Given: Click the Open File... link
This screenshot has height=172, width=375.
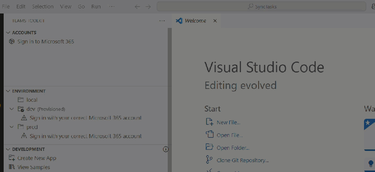Looking at the screenshot, I should tap(229, 135).
